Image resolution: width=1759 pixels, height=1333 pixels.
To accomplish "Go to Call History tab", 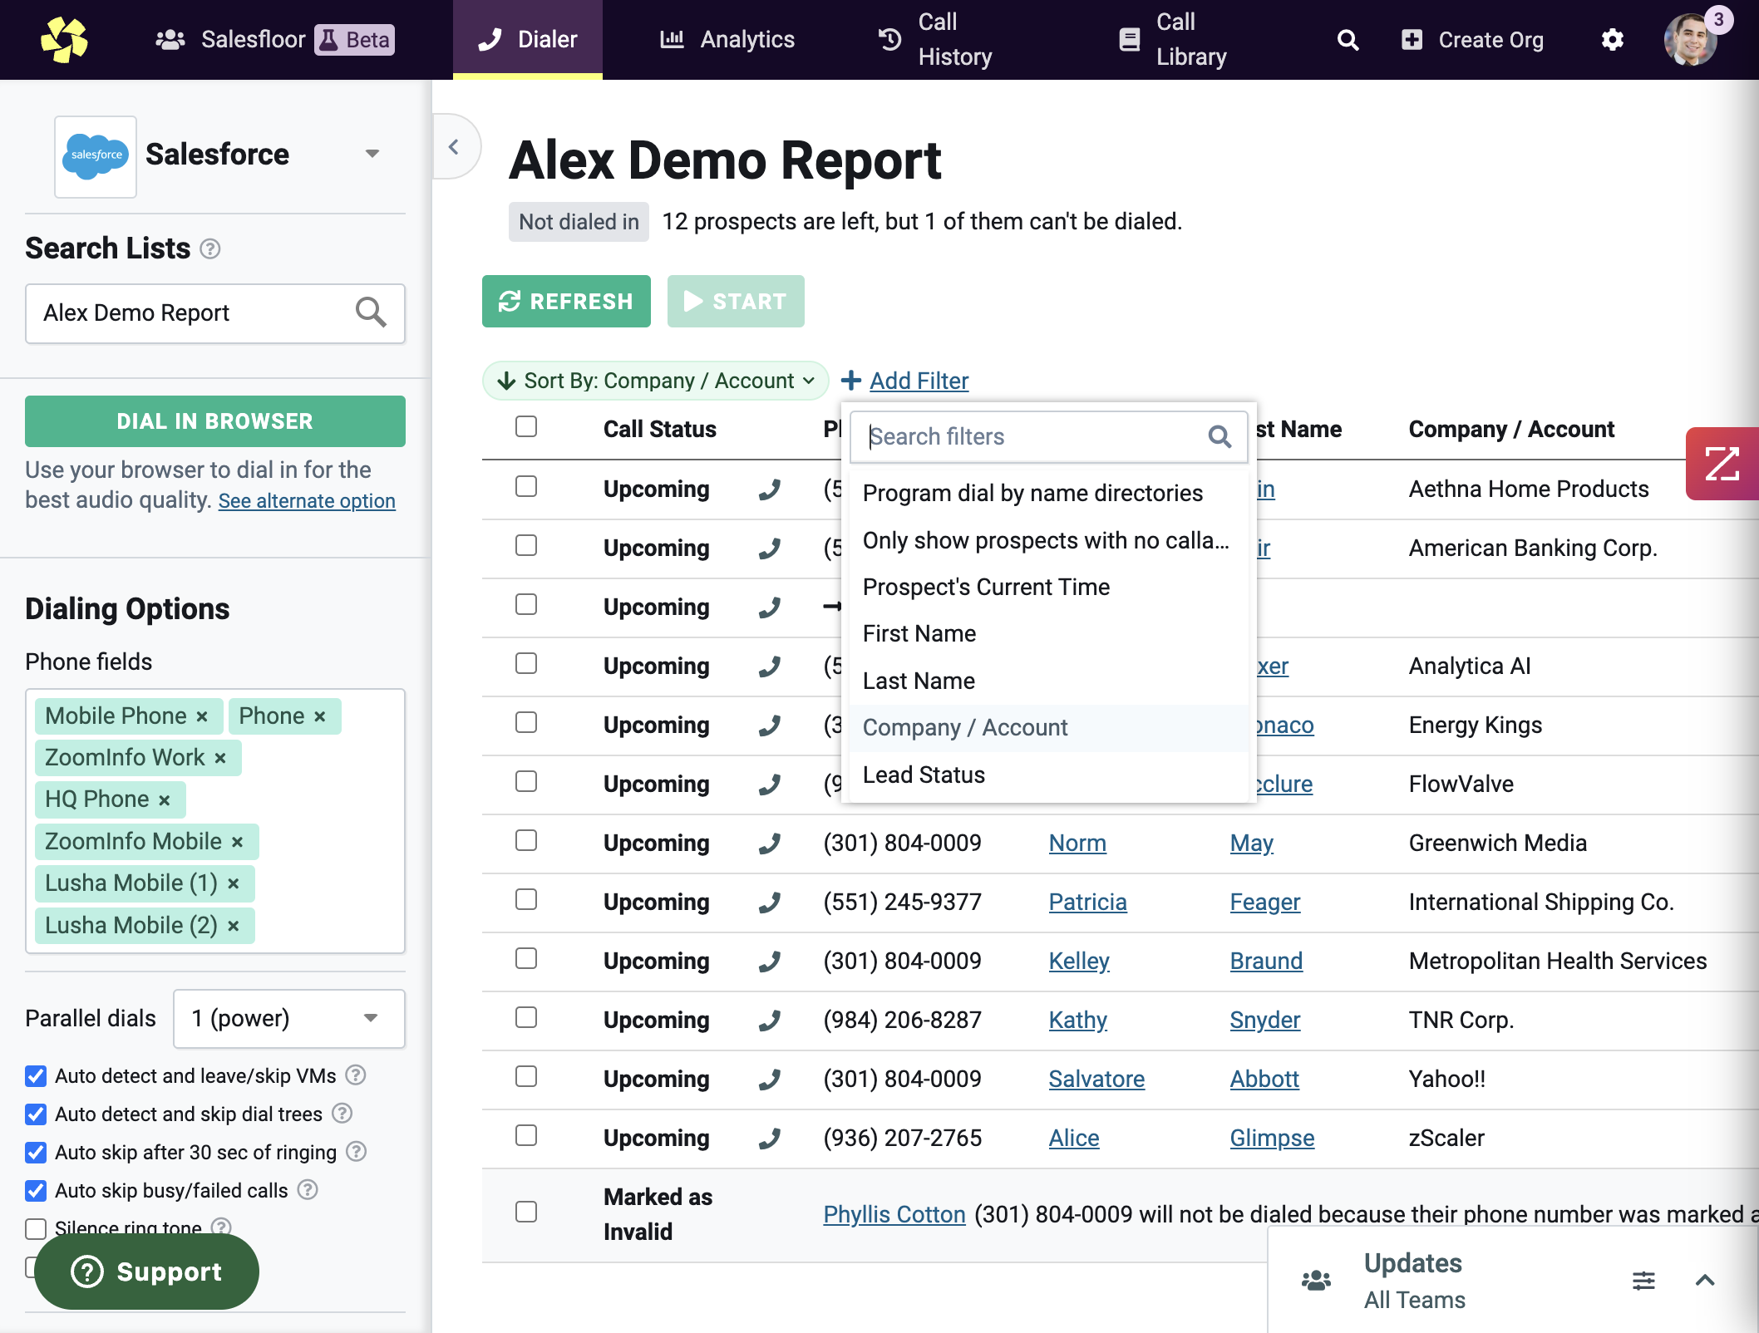I will point(936,40).
